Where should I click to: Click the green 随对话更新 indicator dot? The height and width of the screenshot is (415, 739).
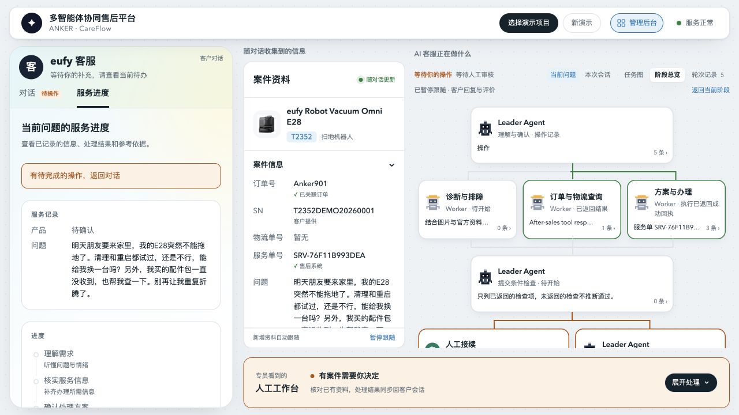361,80
